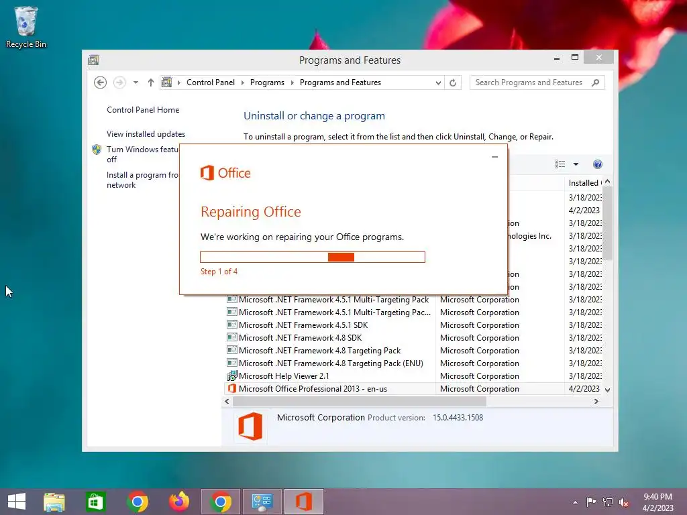
Task: Click the Back arrow in Programs and Features
Action: [101, 82]
